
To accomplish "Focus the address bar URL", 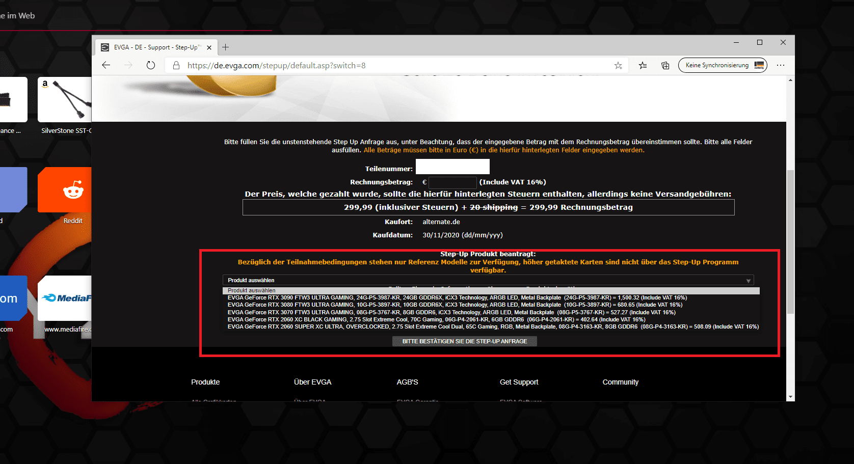I will (276, 65).
